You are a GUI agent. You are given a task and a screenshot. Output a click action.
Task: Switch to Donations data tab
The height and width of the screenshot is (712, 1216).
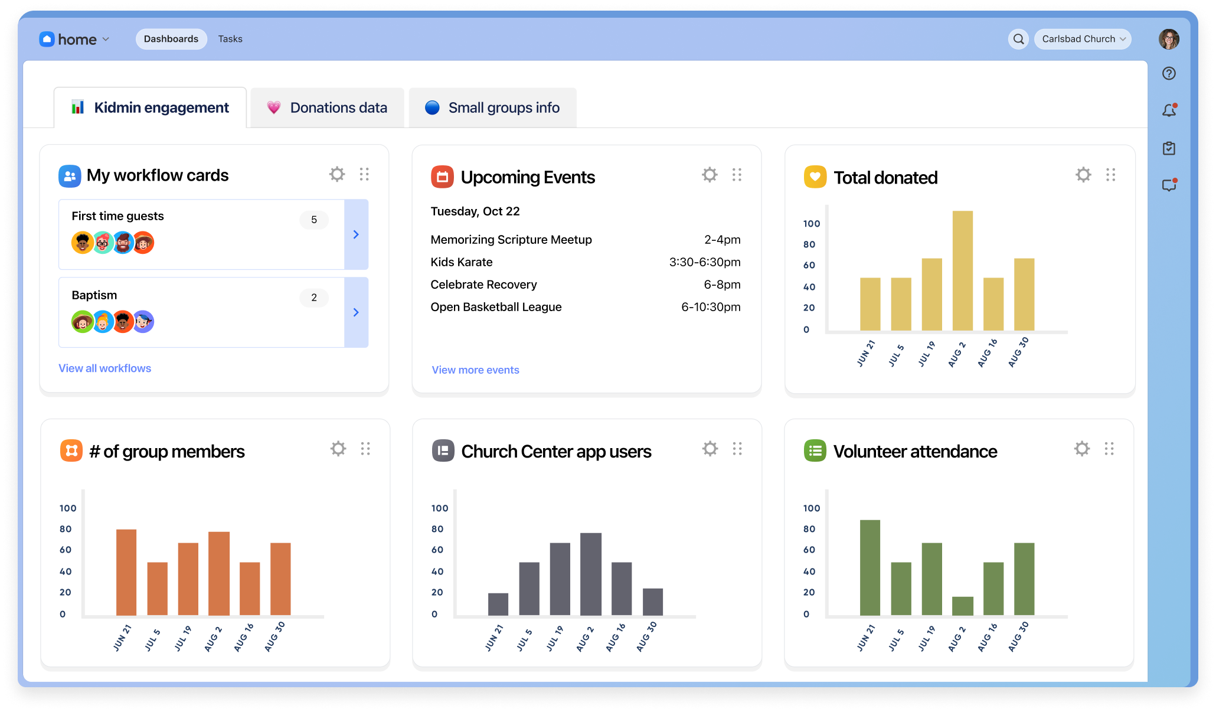(x=328, y=107)
